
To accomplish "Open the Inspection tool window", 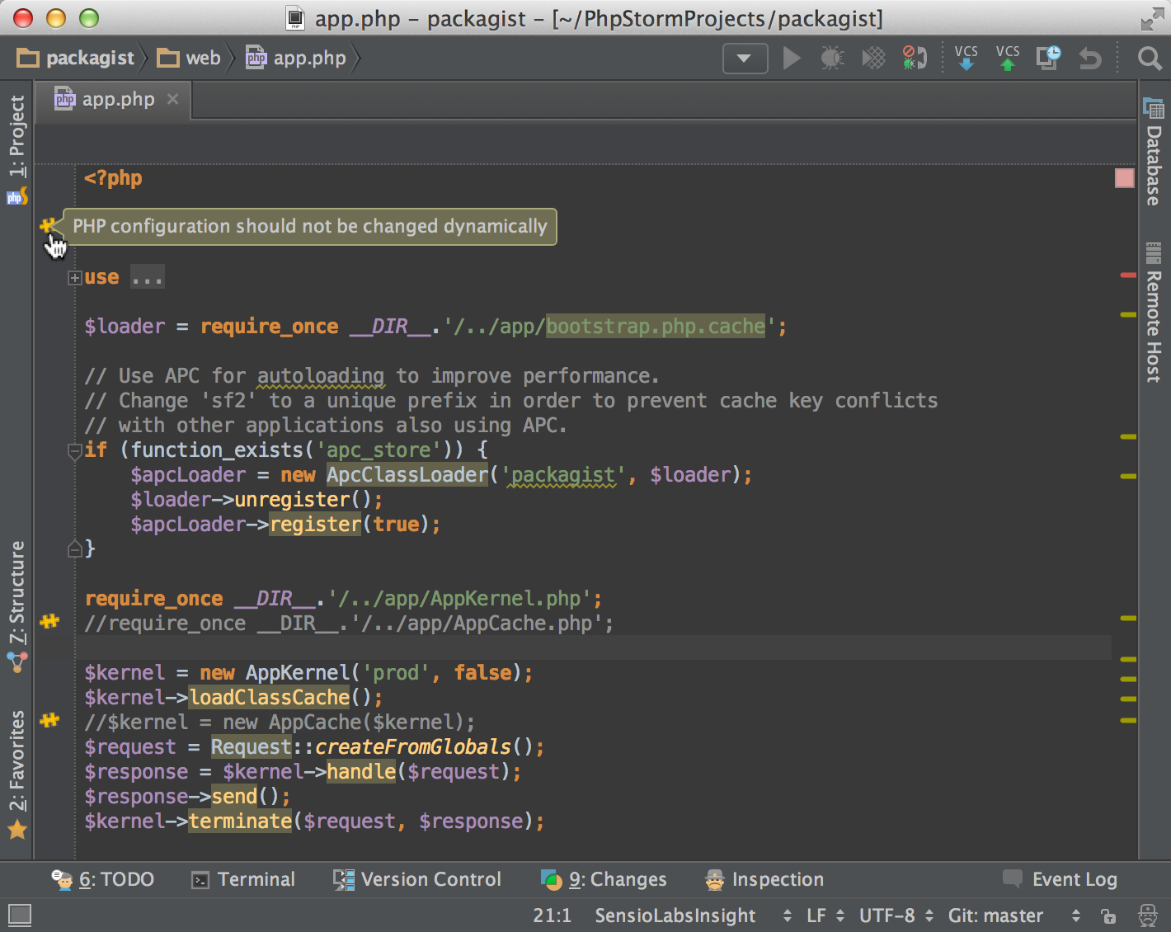I will [764, 879].
